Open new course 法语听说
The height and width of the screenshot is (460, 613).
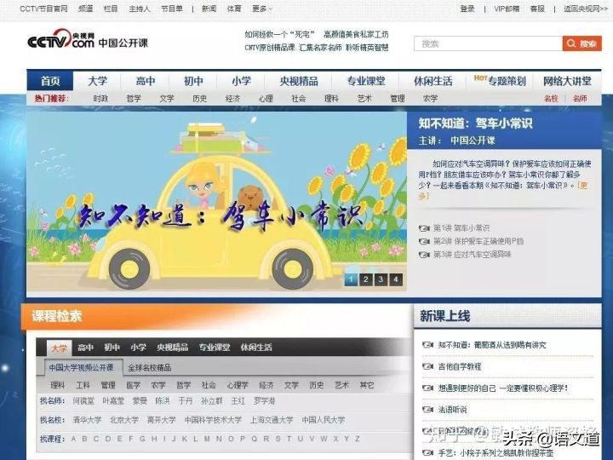pos(452,410)
